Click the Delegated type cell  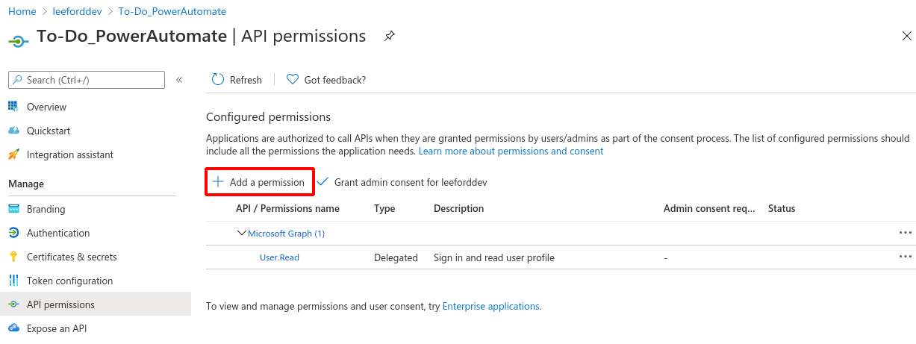coord(396,257)
